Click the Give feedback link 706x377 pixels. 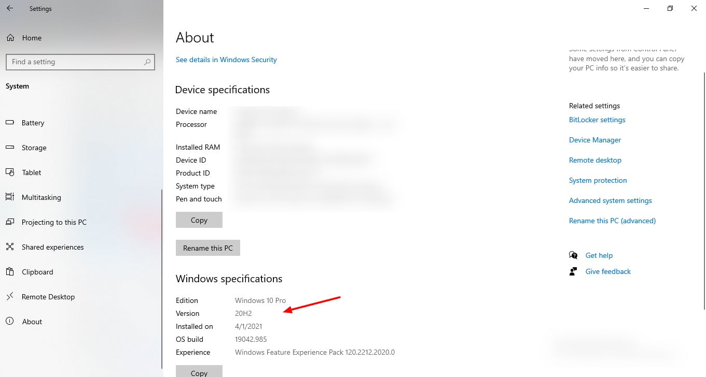(608, 271)
